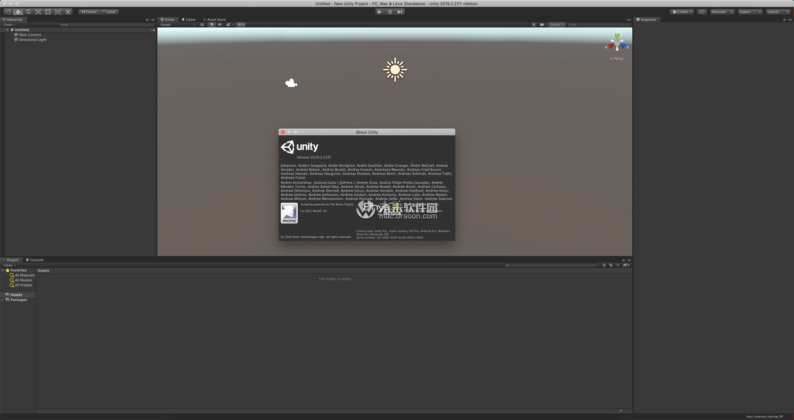Click the Mono logo in About Unity

[x=289, y=213]
